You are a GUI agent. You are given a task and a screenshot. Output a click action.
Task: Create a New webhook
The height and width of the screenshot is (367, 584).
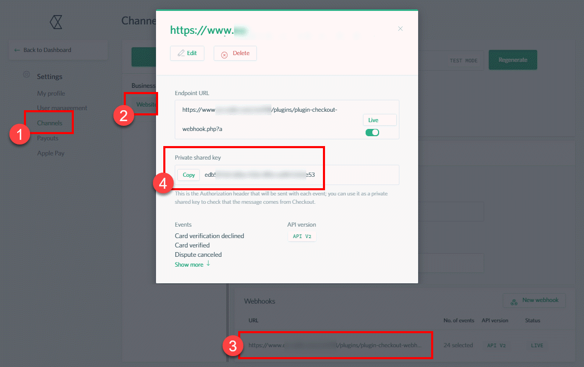(x=534, y=300)
